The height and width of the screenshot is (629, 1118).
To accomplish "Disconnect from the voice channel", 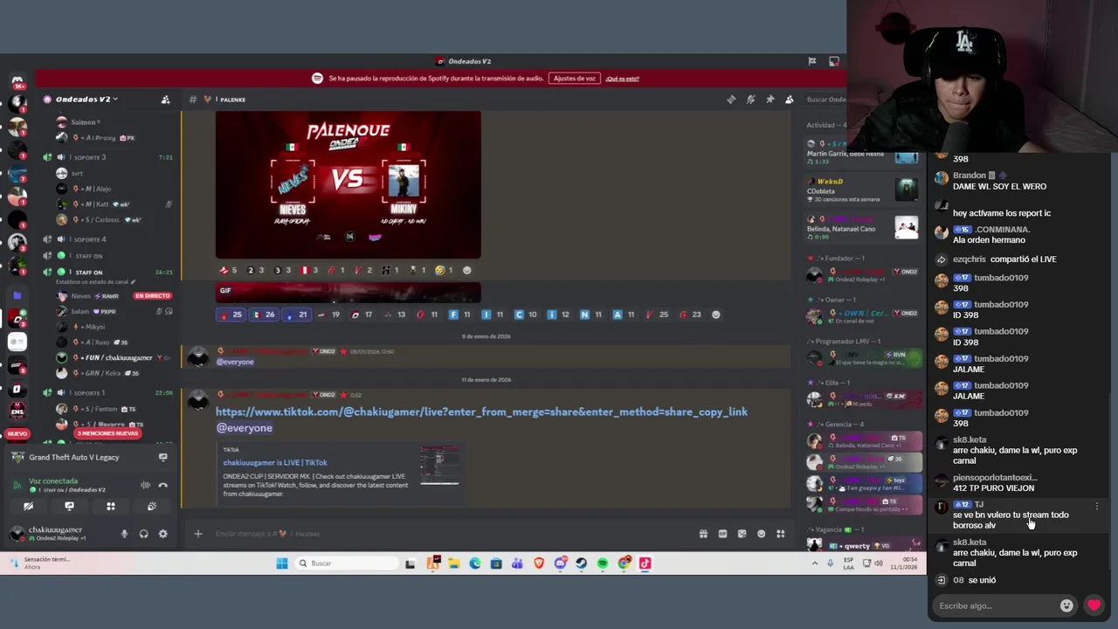I will [162, 485].
